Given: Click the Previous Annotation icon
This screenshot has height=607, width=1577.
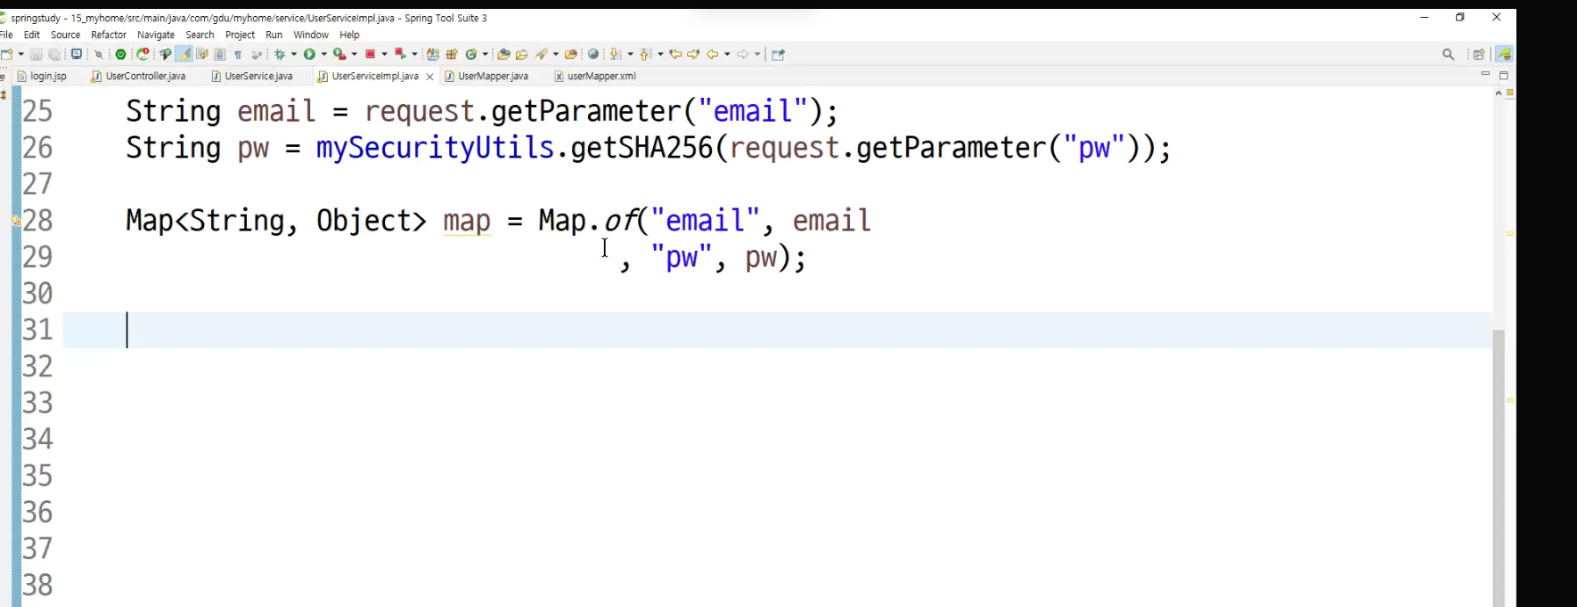Looking at the screenshot, I should pyautogui.click(x=644, y=54).
